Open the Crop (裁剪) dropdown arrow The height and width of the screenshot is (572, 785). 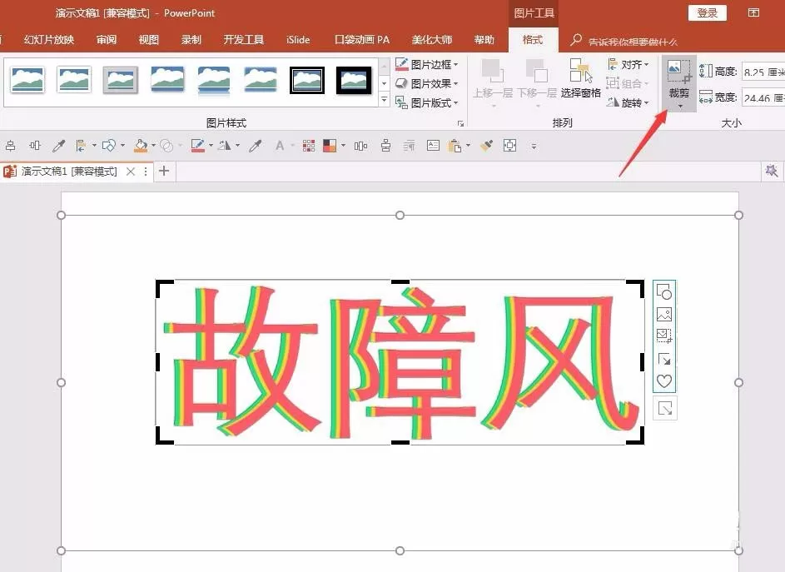[x=680, y=107]
